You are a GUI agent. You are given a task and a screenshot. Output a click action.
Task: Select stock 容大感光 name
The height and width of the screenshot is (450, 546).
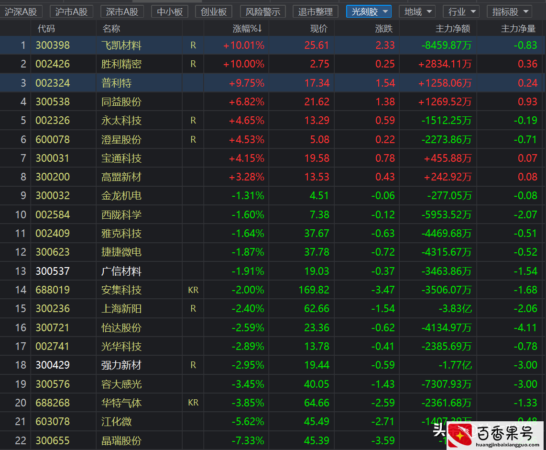point(121,384)
